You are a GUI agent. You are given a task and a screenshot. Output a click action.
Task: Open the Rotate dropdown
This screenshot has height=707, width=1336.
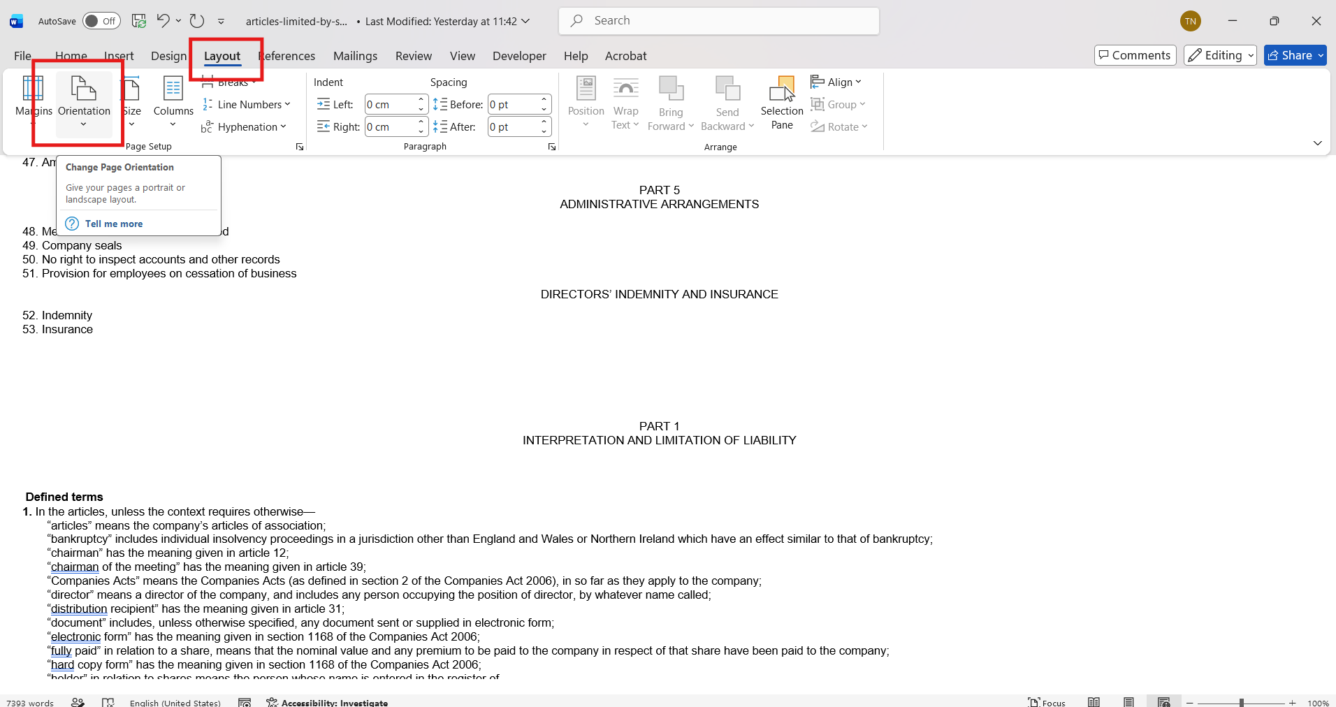click(x=839, y=127)
